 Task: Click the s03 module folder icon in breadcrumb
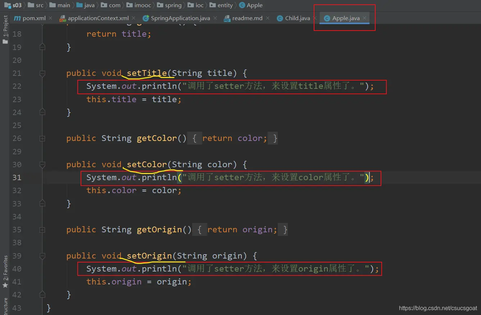pos(7,5)
